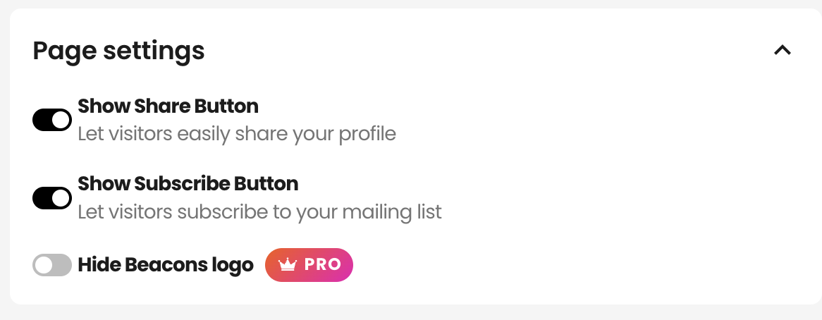
Task: Disable the Show Subscribe Button switch
Action: coord(52,198)
